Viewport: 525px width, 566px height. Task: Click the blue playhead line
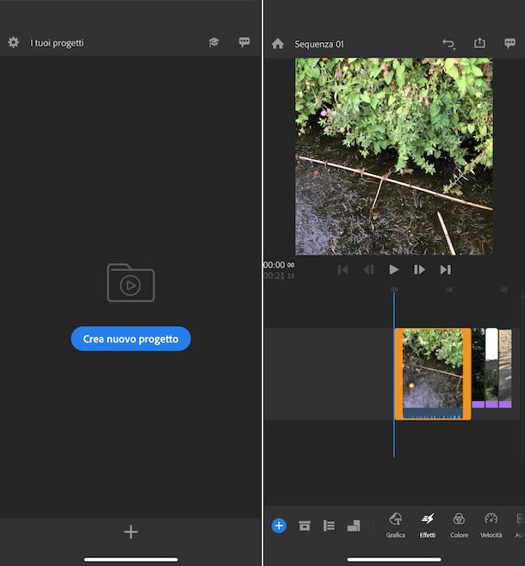pos(394,374)
